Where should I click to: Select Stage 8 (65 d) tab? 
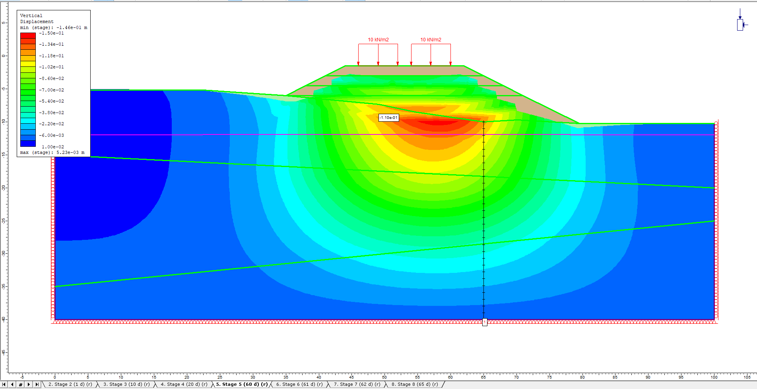(415, 384)
